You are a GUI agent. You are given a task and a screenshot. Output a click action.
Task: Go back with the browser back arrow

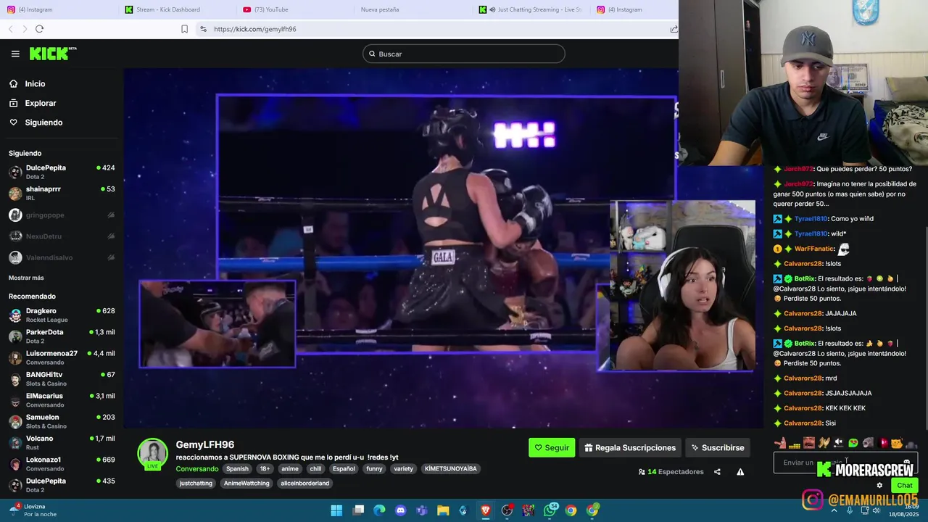[x=10, y=29]
